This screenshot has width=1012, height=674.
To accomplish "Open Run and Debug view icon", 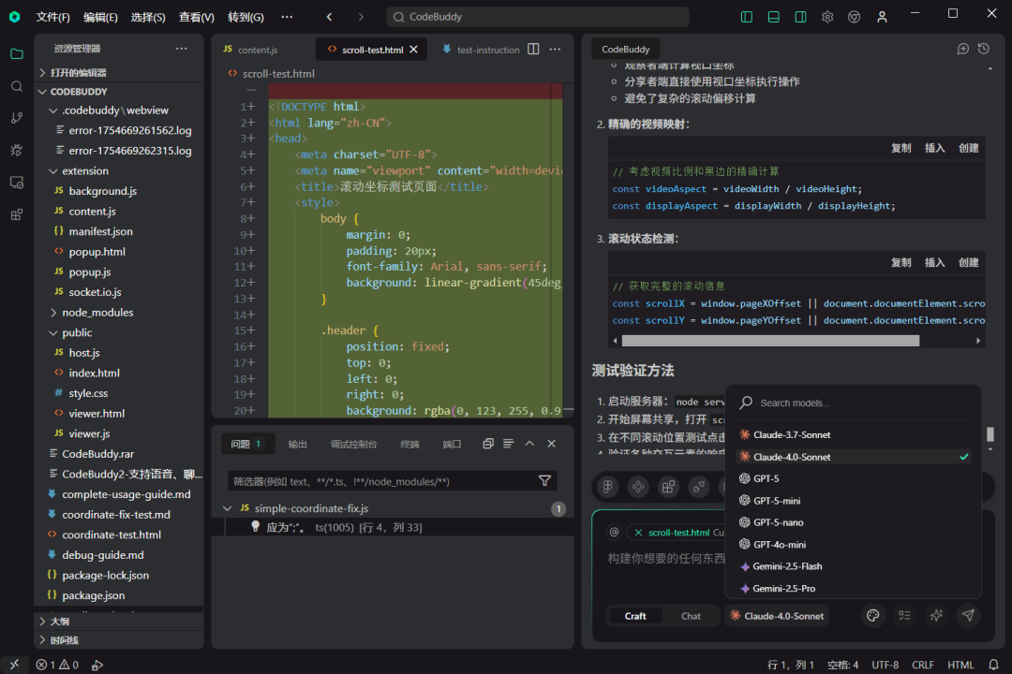I will tap(17, 151).
